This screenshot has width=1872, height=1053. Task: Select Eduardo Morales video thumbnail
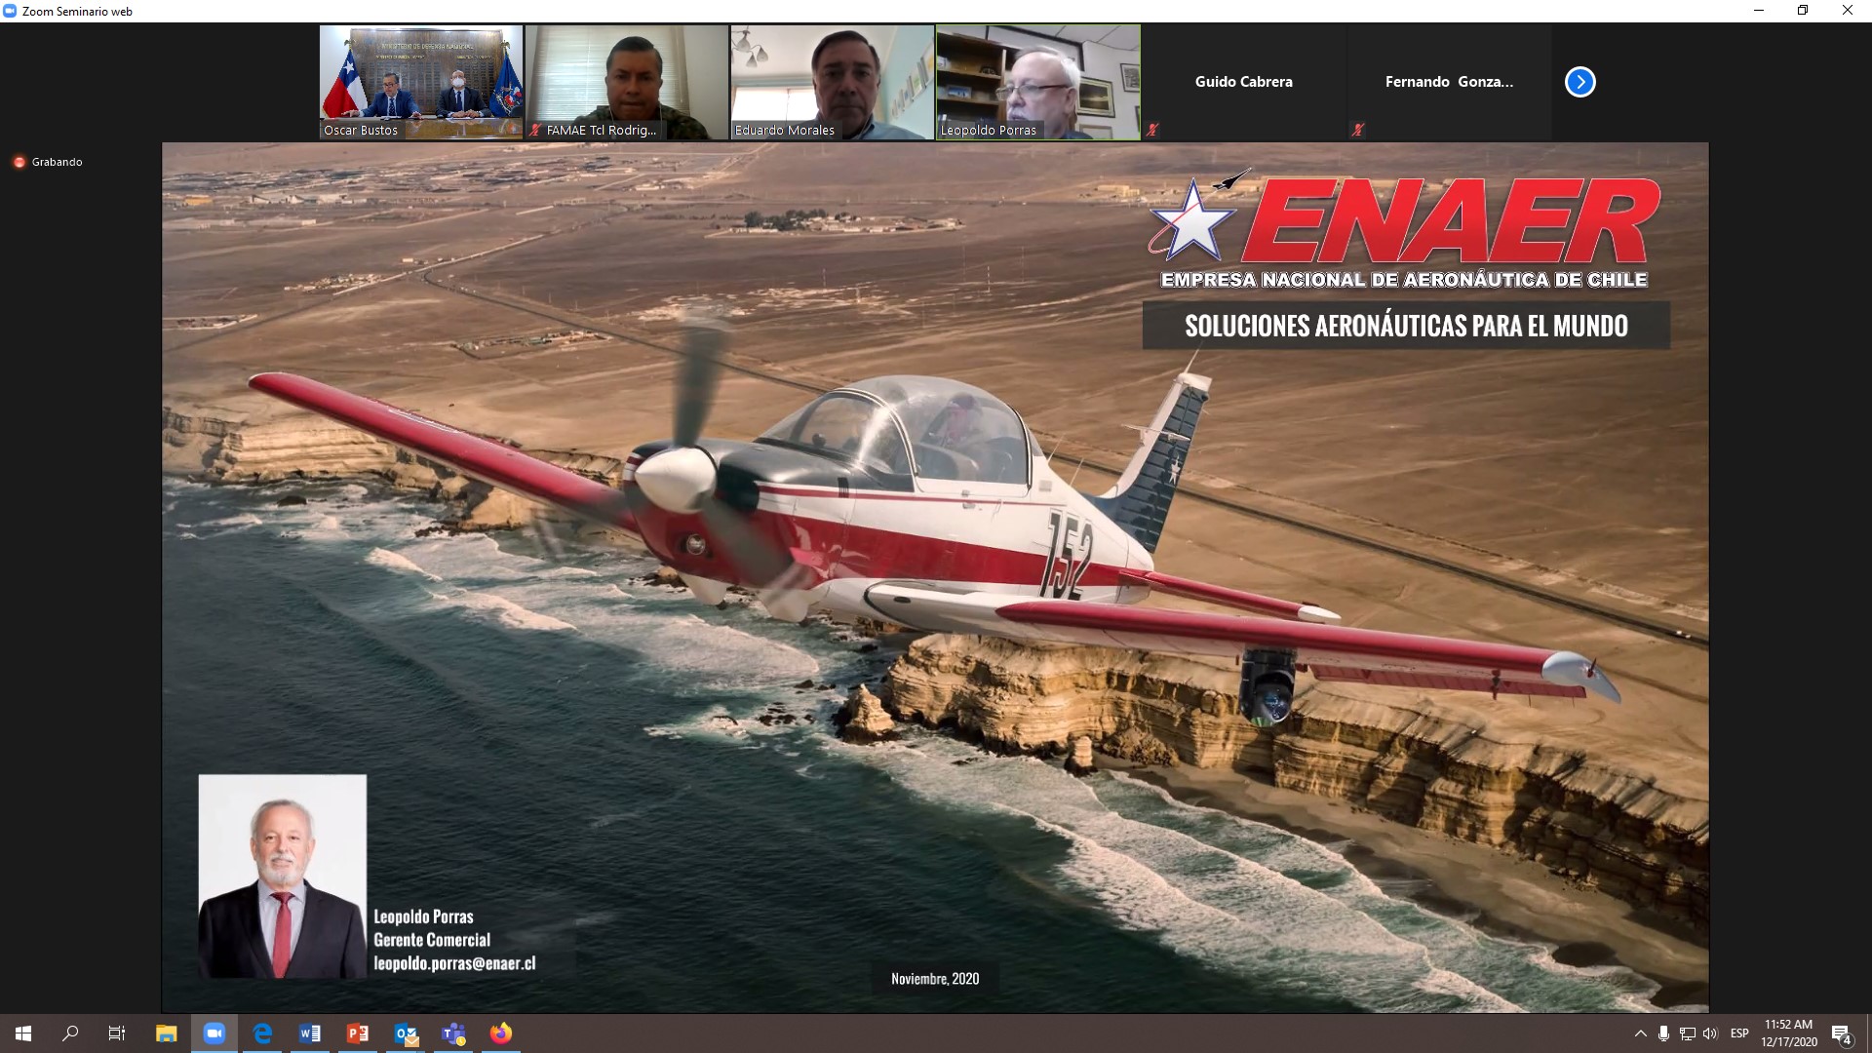tap(833, 82)
